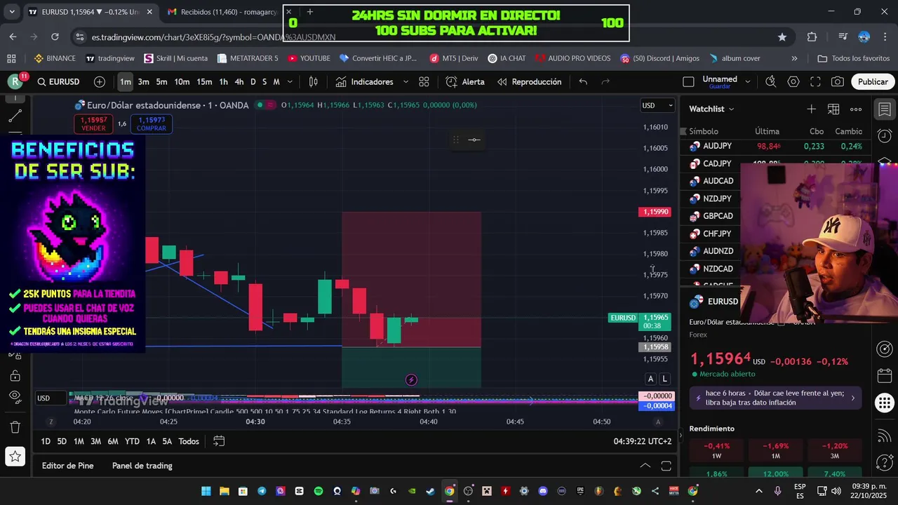
Task: Create an Alerta alert
Action: point(465,82)
